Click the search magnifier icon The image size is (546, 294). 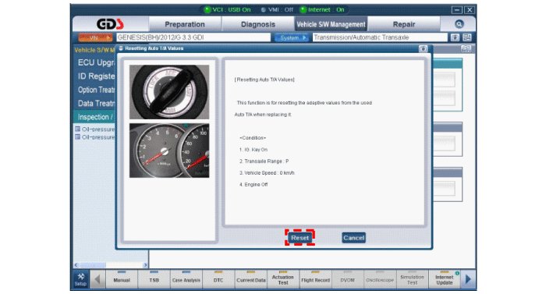coord(459,24)
